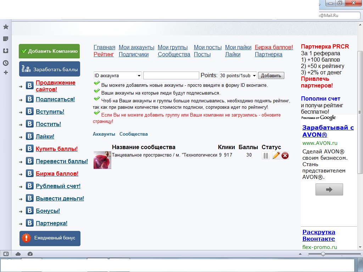Viewport: 363px width, 272px height.
Task: Click the bookmarks star icon in browser sidebar
Action: pyautogui.click(x=6, y=27)
